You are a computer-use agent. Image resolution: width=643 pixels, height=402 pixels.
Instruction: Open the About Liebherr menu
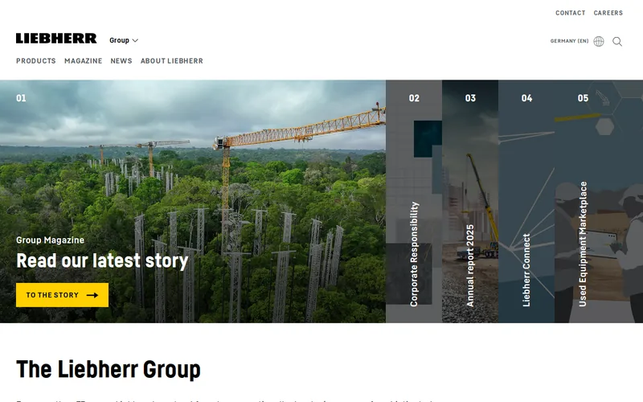[172, 61]
